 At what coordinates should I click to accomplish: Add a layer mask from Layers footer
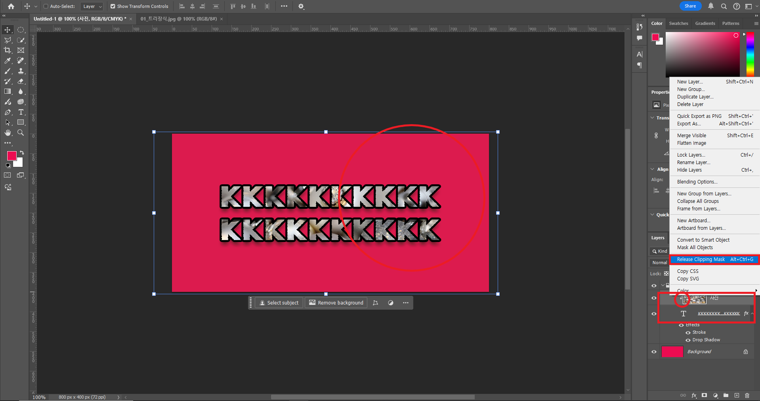704,395
